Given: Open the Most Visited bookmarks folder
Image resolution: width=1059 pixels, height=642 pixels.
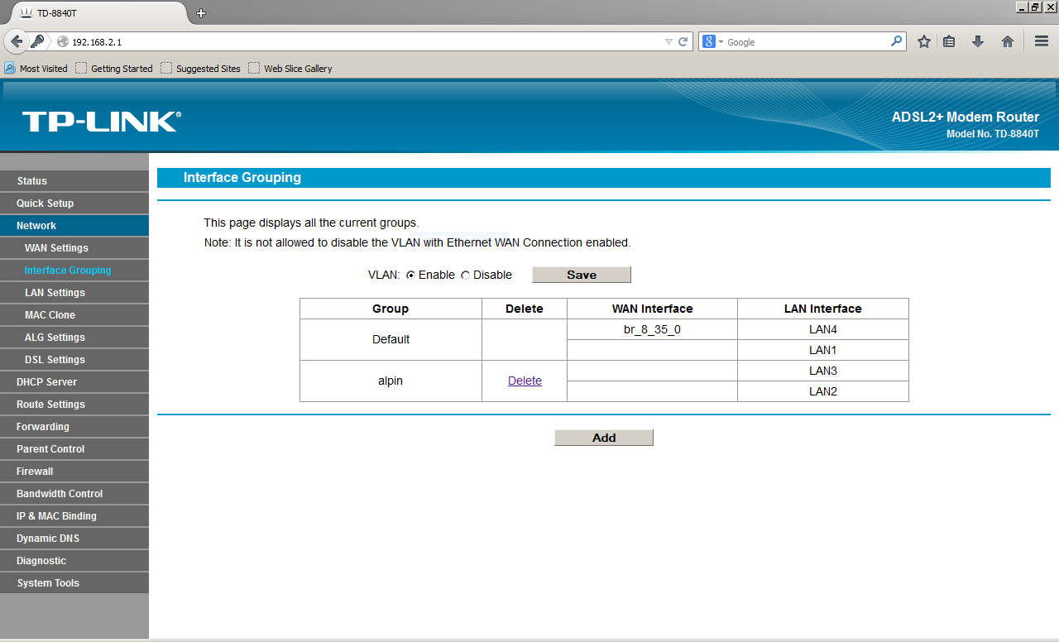Looking at the screenshot, I should coord(36,69).
